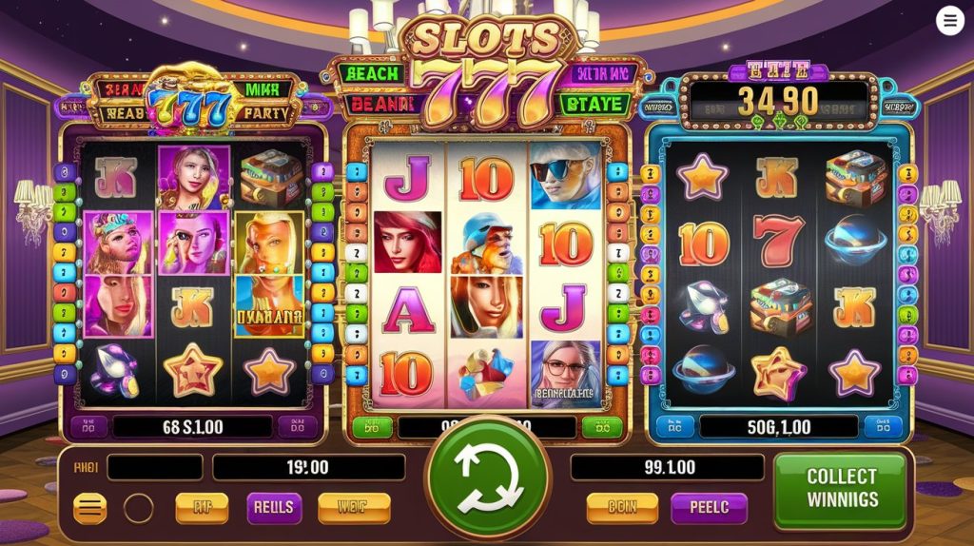974x546 pixels.
Task: Click the 19.00 value field
Action: (309, 468)
